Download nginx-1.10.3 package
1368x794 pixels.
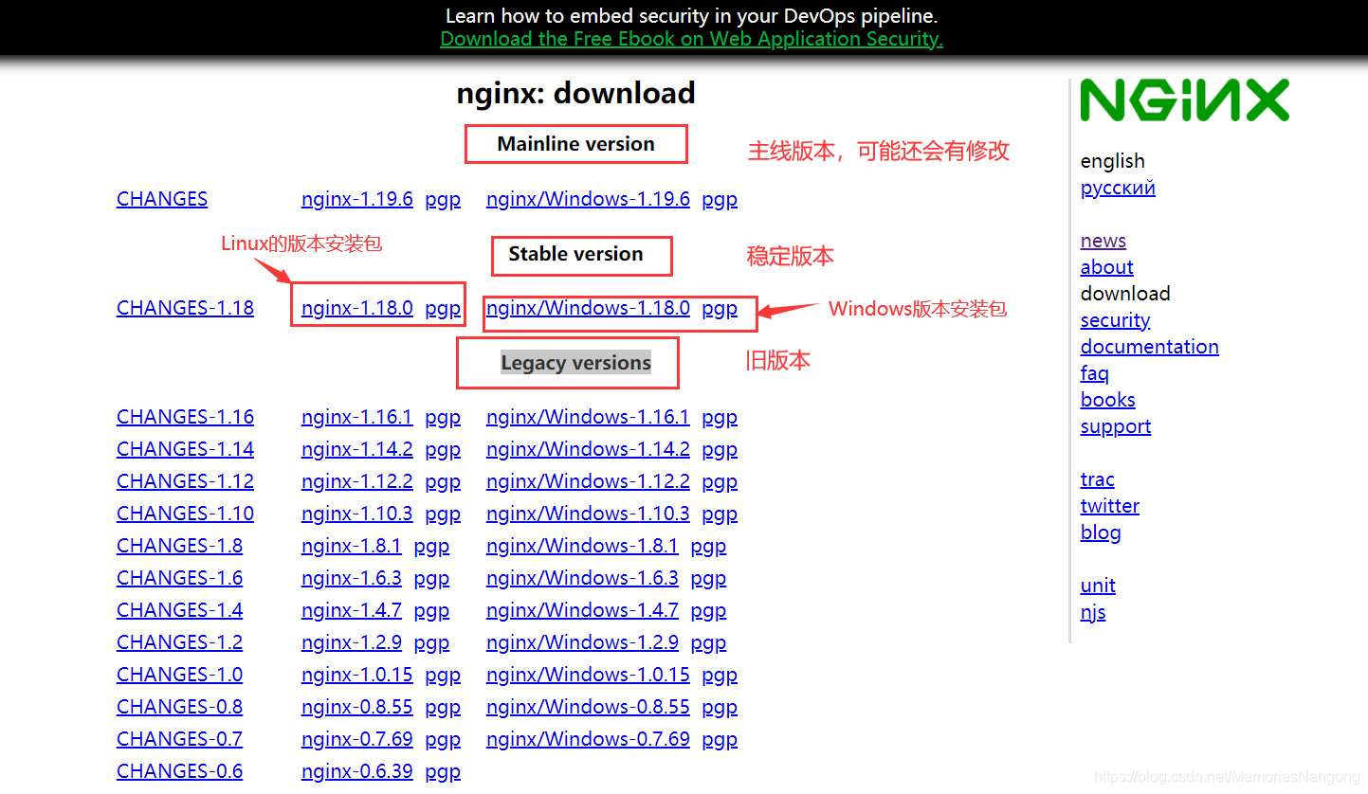[x=357, y=514]
